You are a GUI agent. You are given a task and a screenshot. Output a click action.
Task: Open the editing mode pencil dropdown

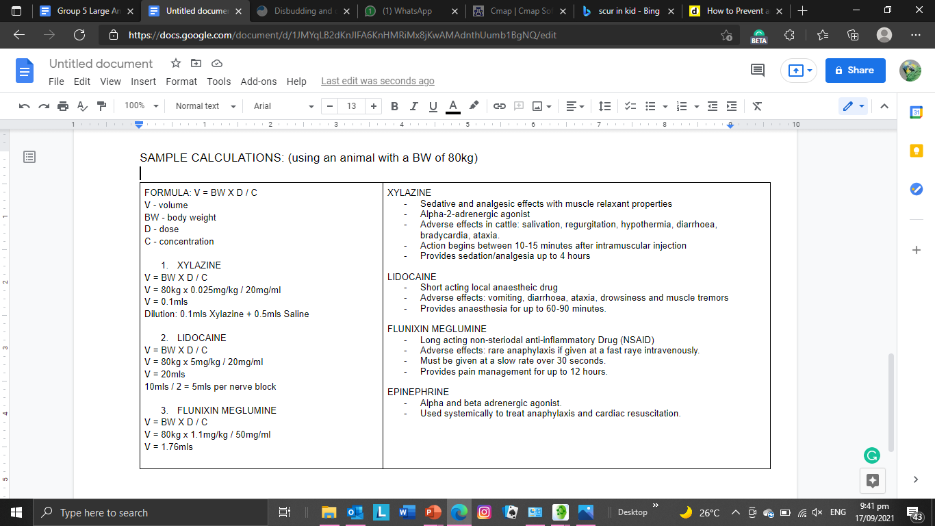(x=854, y=106)
